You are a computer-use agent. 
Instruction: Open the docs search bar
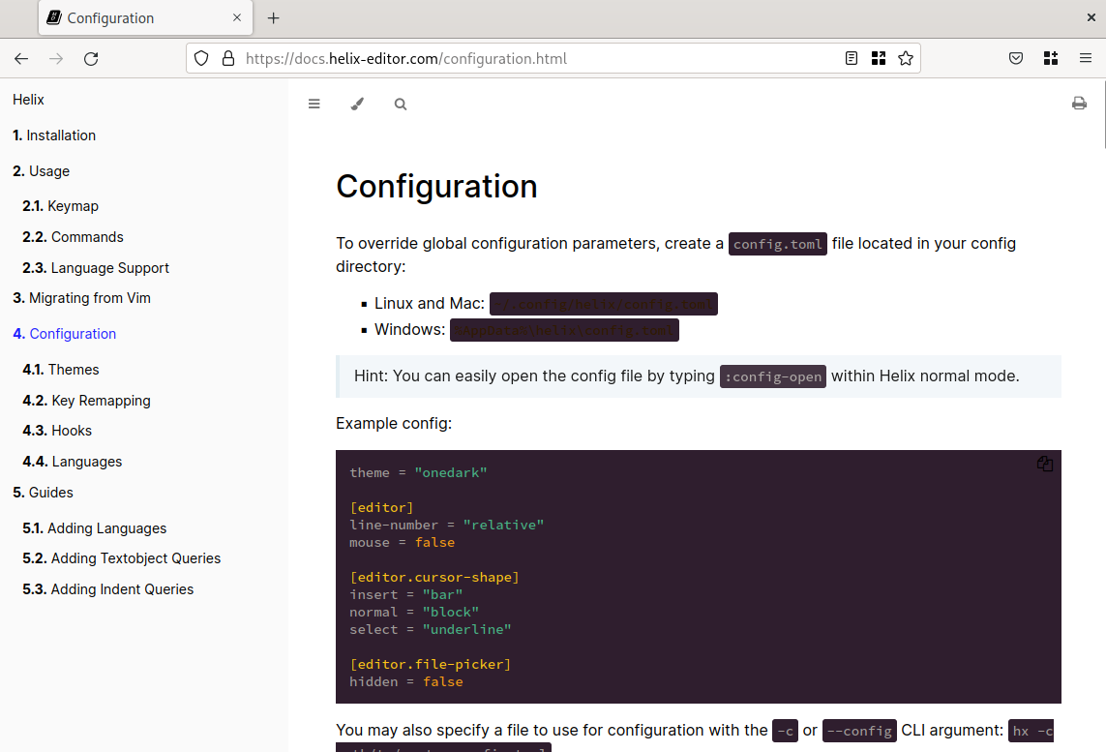click(x=401, y=105)
